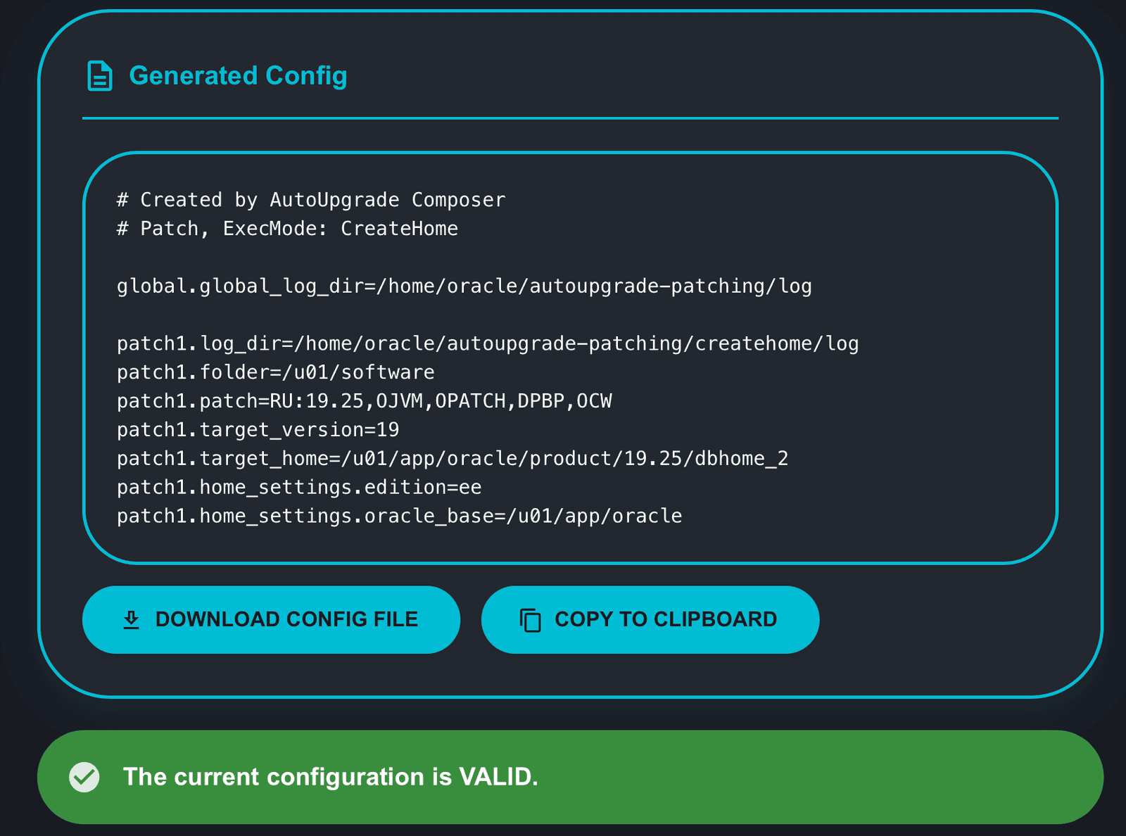Click the document icon beside Generated Config

pyautogui.click(x=99, y=76)
